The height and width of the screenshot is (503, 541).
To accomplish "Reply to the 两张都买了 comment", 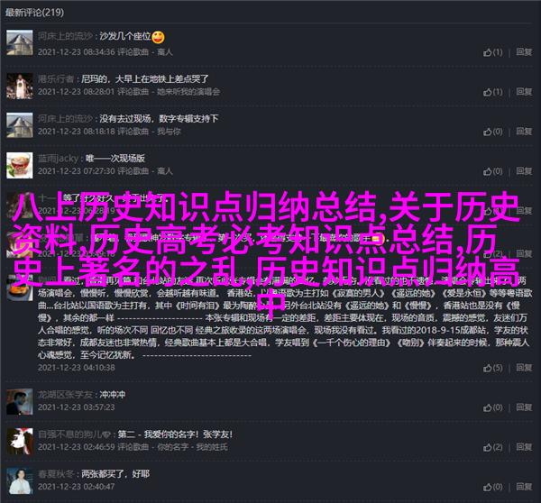I will pyautogui.click(x=524, y=487).
